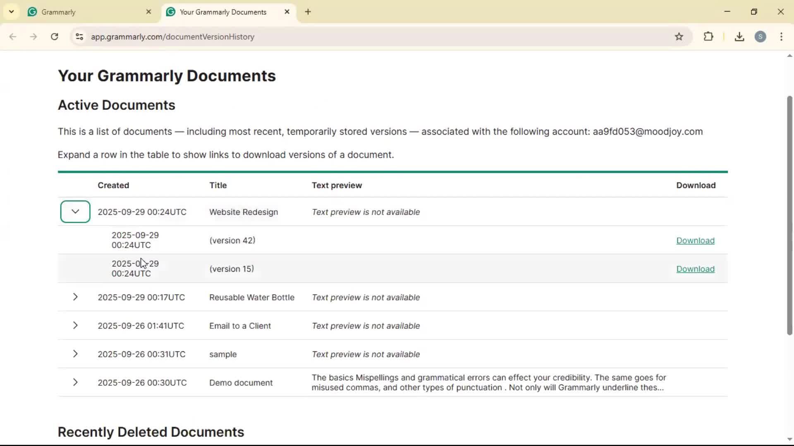Expand the Email to a Client row
Image resolution: width=794 pixels, height=446 pixels.
click(75, 325)
